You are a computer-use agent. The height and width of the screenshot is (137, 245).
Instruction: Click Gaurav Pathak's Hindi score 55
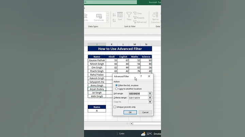point(112,60)
